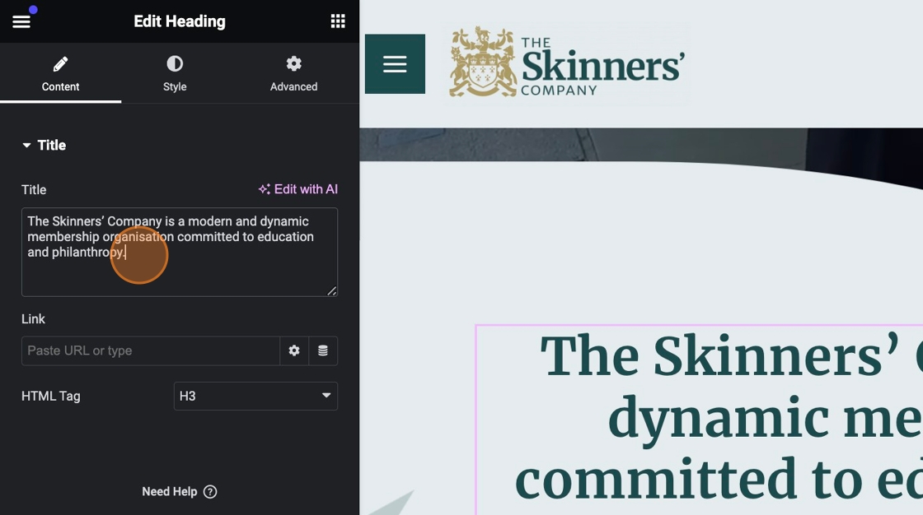Image resolution: width=923 pixels, height=515 pixels.
Task: Click the half-circle Style icon
Action: (175, 63)
